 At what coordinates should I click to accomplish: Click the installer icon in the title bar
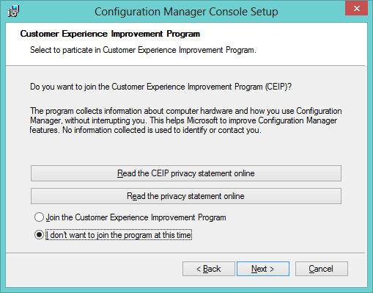click(x=13, y=11)
